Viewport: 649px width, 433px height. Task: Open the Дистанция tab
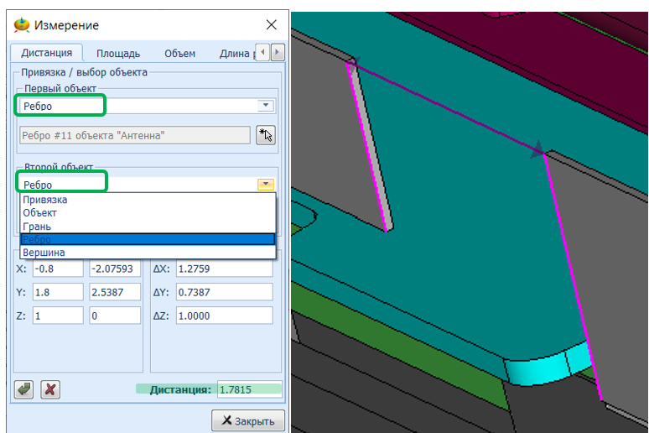(x=46, y=53)
